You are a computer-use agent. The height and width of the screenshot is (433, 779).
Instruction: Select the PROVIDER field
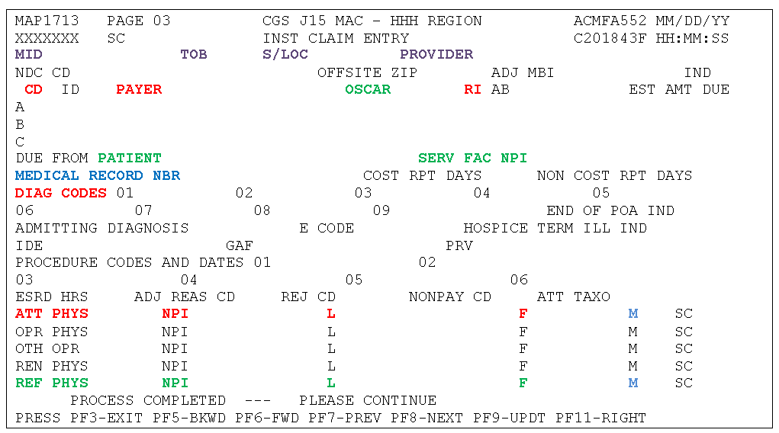pos(436,55)
